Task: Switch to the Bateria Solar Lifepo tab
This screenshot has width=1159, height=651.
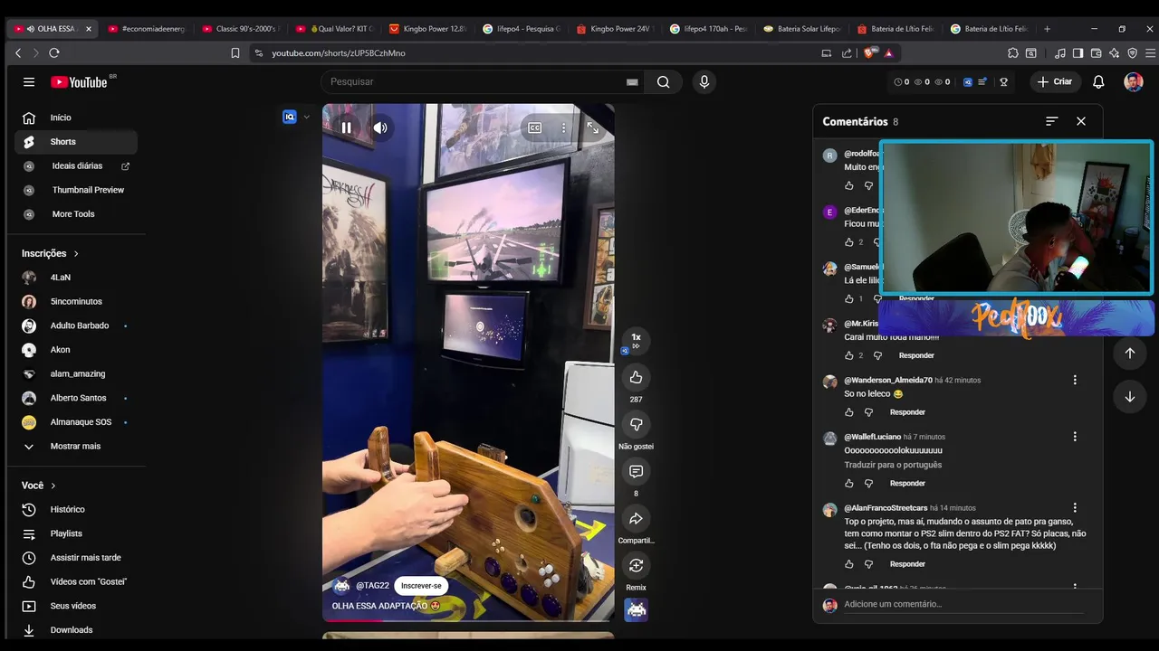Action: (801, 29)
